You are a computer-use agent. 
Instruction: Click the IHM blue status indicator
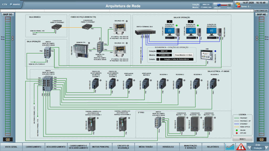pos(215,51)
